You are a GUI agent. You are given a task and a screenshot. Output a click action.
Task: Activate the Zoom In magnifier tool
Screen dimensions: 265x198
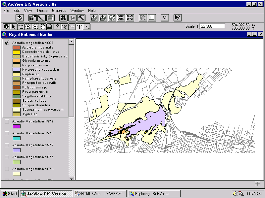click(28, 26)
